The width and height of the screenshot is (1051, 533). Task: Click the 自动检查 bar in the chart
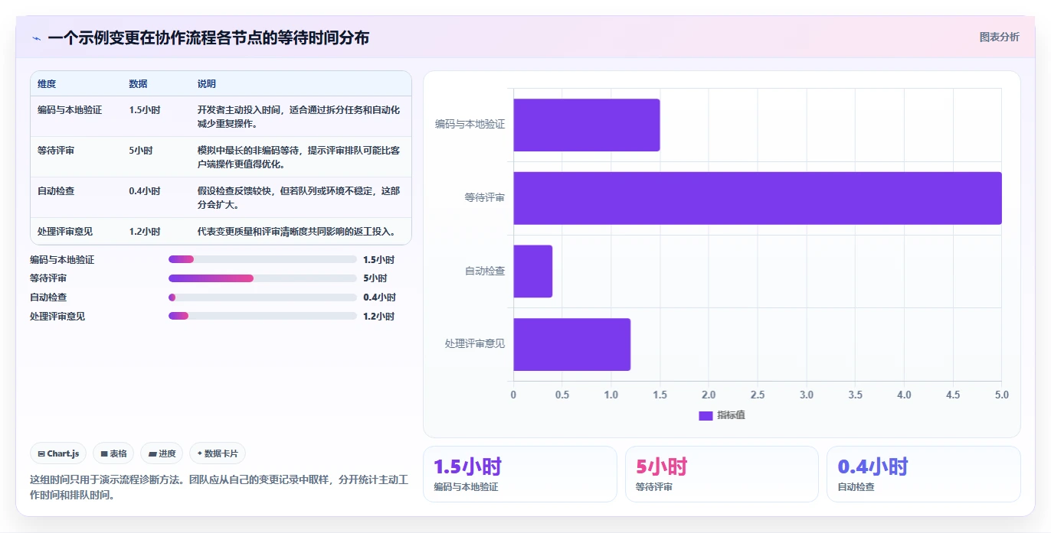(533, 271)
